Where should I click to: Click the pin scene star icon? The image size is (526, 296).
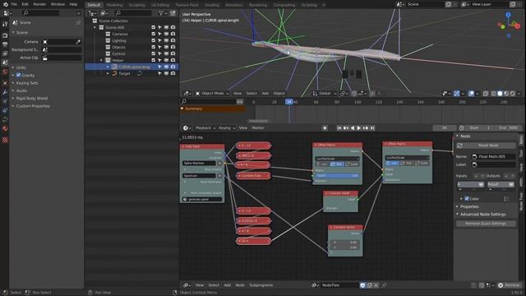click(x=78, y=22)
